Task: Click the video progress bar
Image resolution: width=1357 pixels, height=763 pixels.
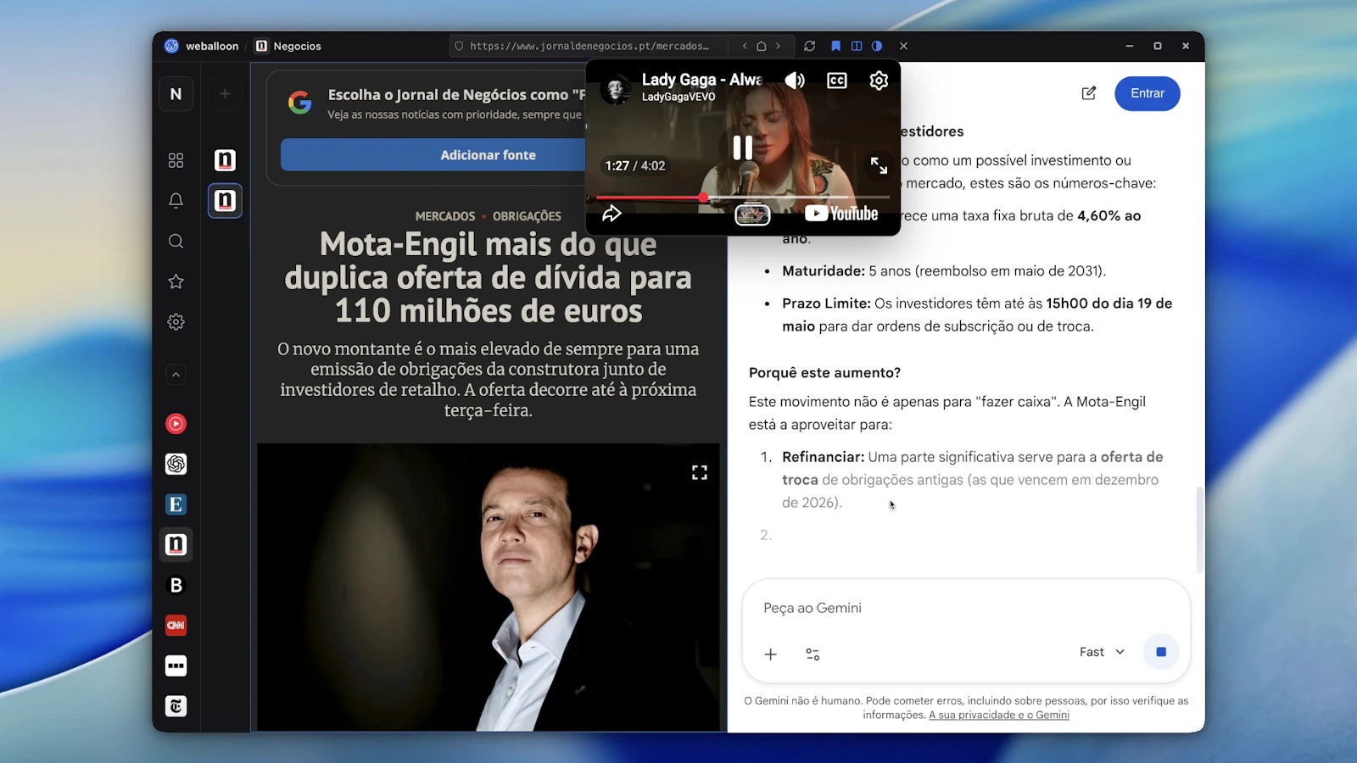Action: click(742, 198)
